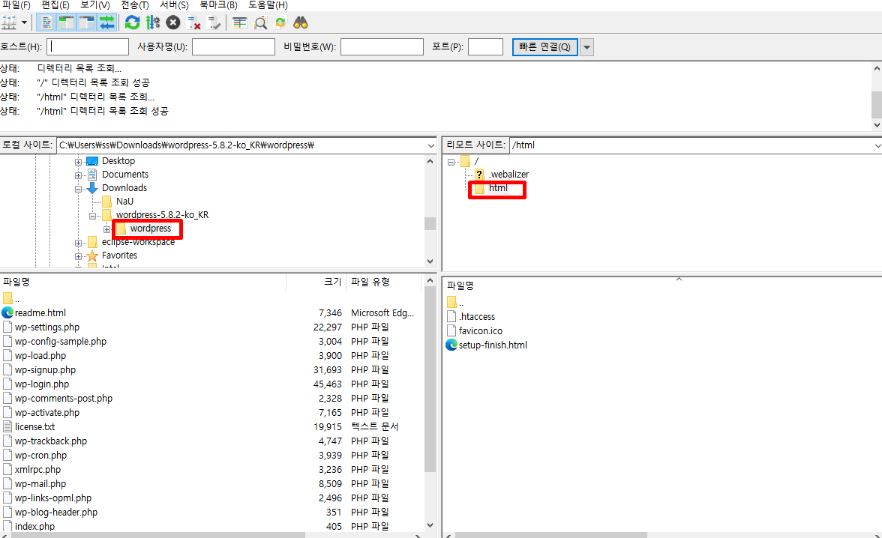Image resolution: width=882 pixels, height=538 pixels.
Task: Open the 파일(F) menu
Action: (16, 5)
